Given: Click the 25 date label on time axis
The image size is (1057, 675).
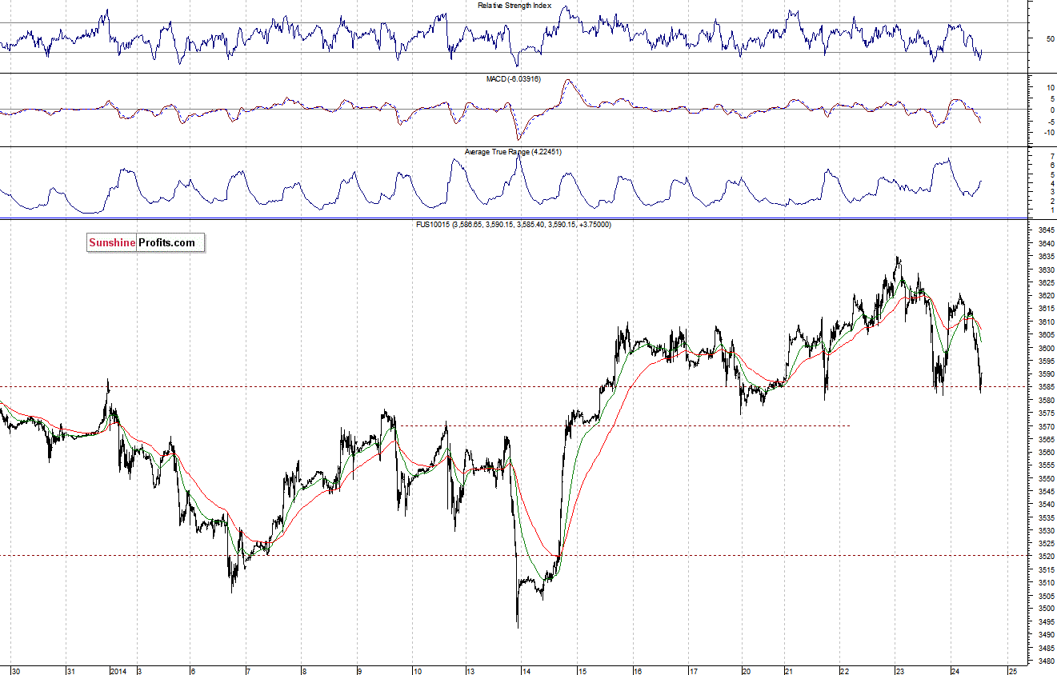Looking at the screenshot, I should click(1012, 670).
